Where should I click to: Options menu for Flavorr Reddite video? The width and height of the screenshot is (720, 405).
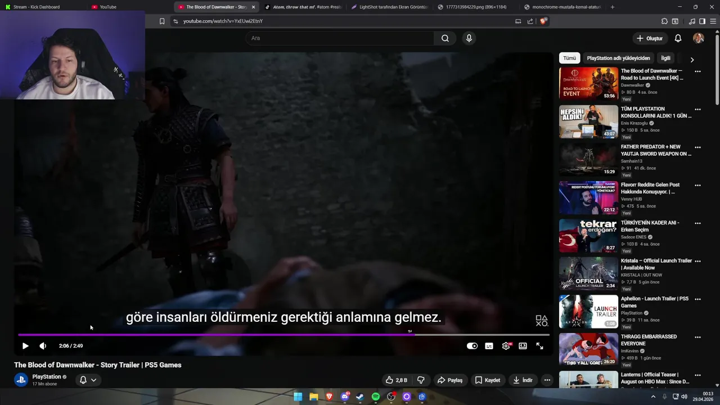coord(697,185)
